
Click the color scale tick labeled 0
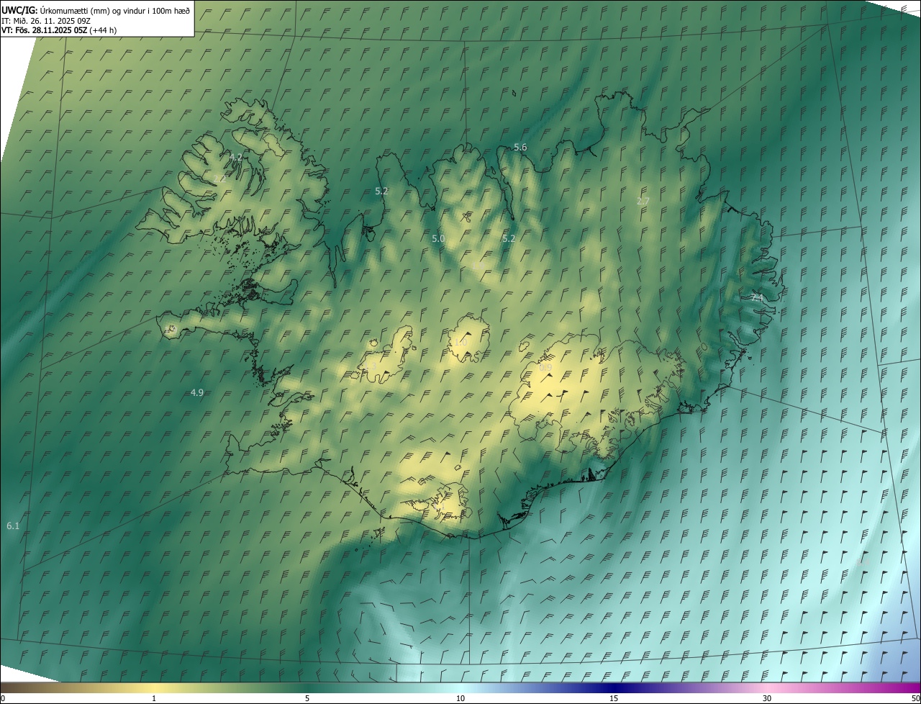(x=3, y=699)
